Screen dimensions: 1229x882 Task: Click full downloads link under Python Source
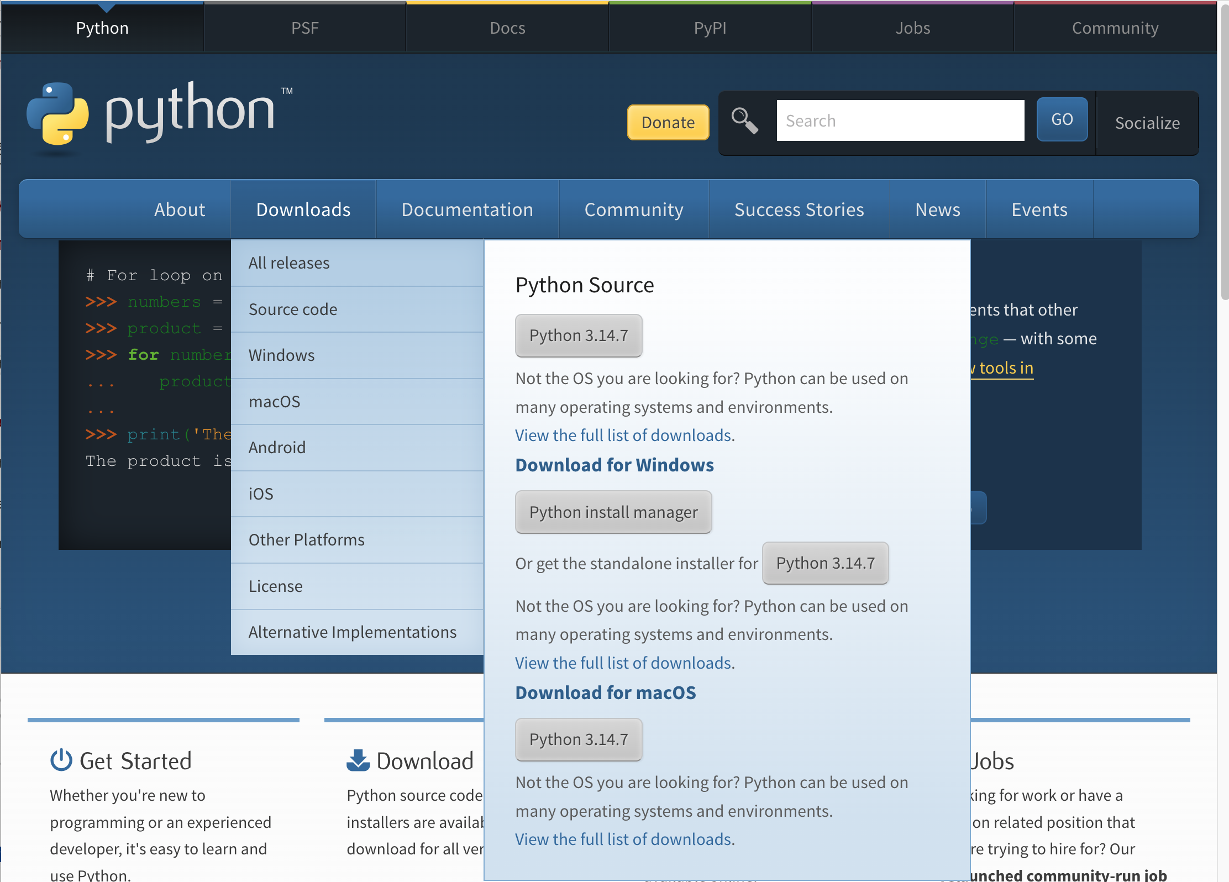[x=623, y=435]
